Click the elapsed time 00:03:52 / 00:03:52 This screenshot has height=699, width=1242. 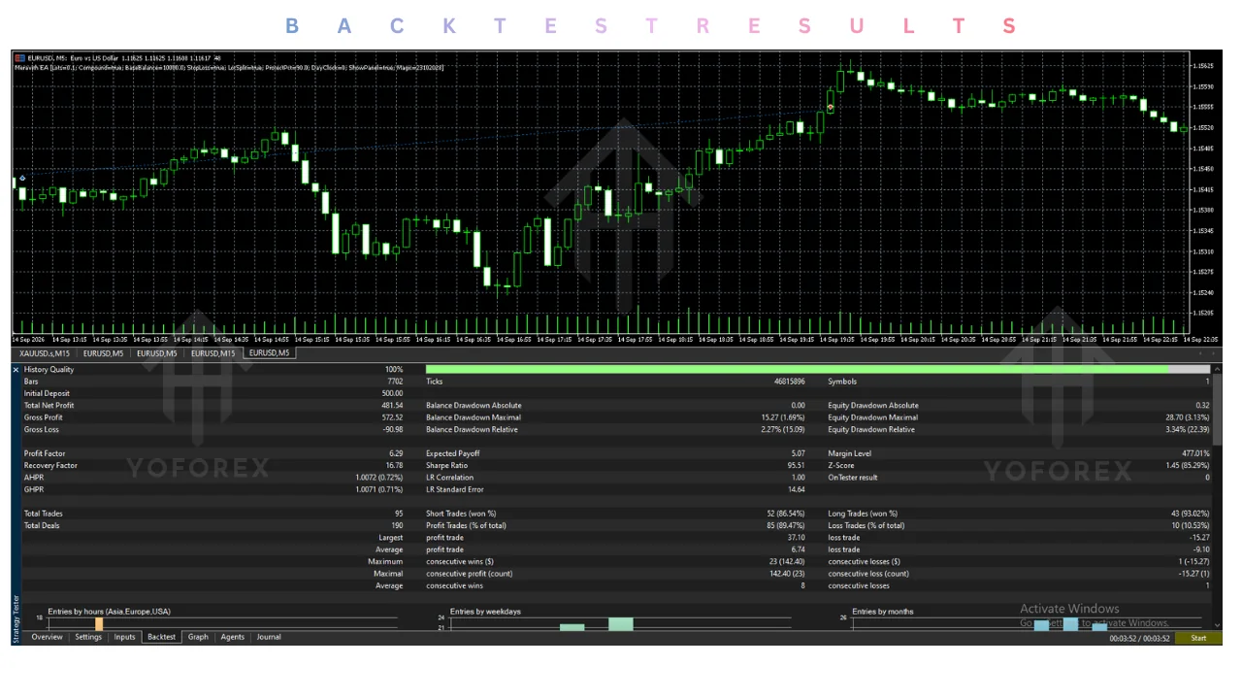(x=1139, y=638)
